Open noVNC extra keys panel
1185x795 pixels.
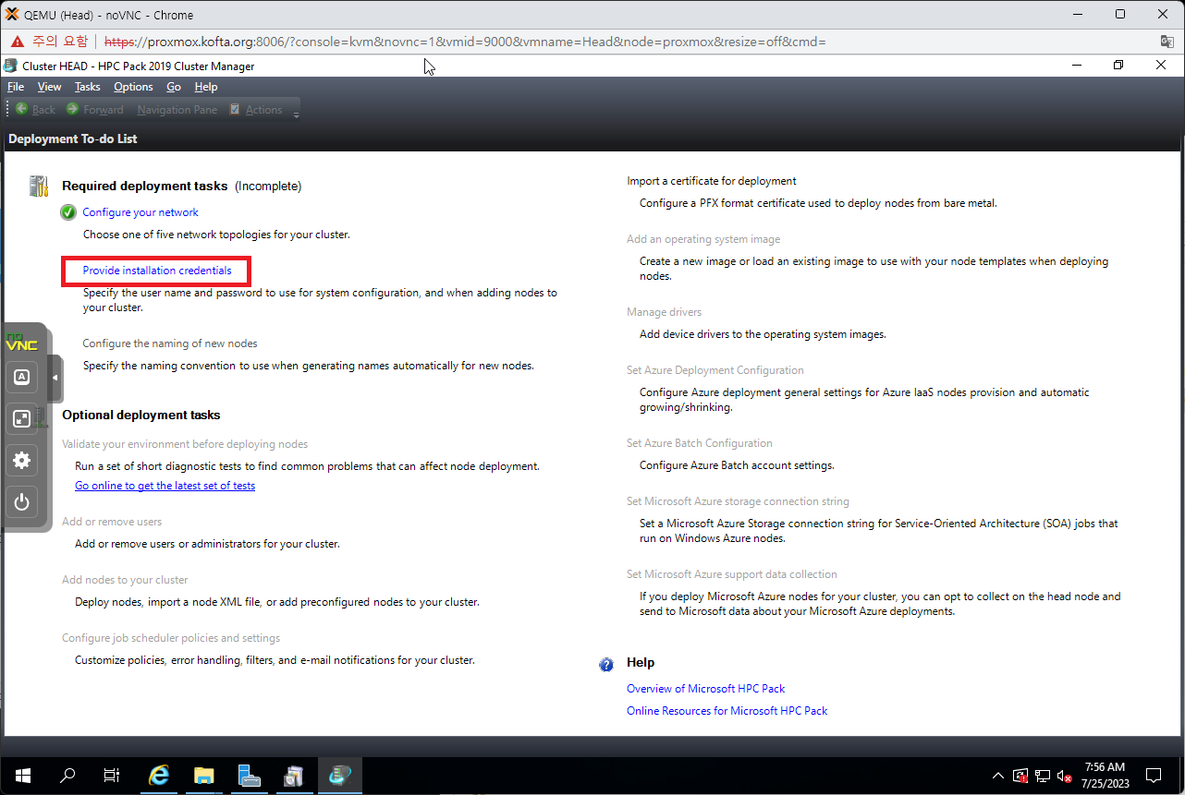click(22, 377)
